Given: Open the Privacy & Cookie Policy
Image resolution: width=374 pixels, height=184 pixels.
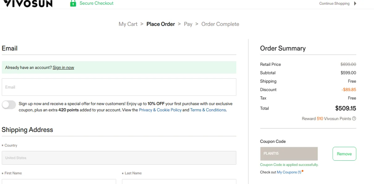Looking at the screenshot, I should (160, 110).
